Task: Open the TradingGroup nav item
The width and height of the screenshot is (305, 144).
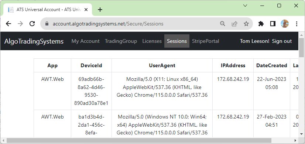Action: tap(121, 41)
